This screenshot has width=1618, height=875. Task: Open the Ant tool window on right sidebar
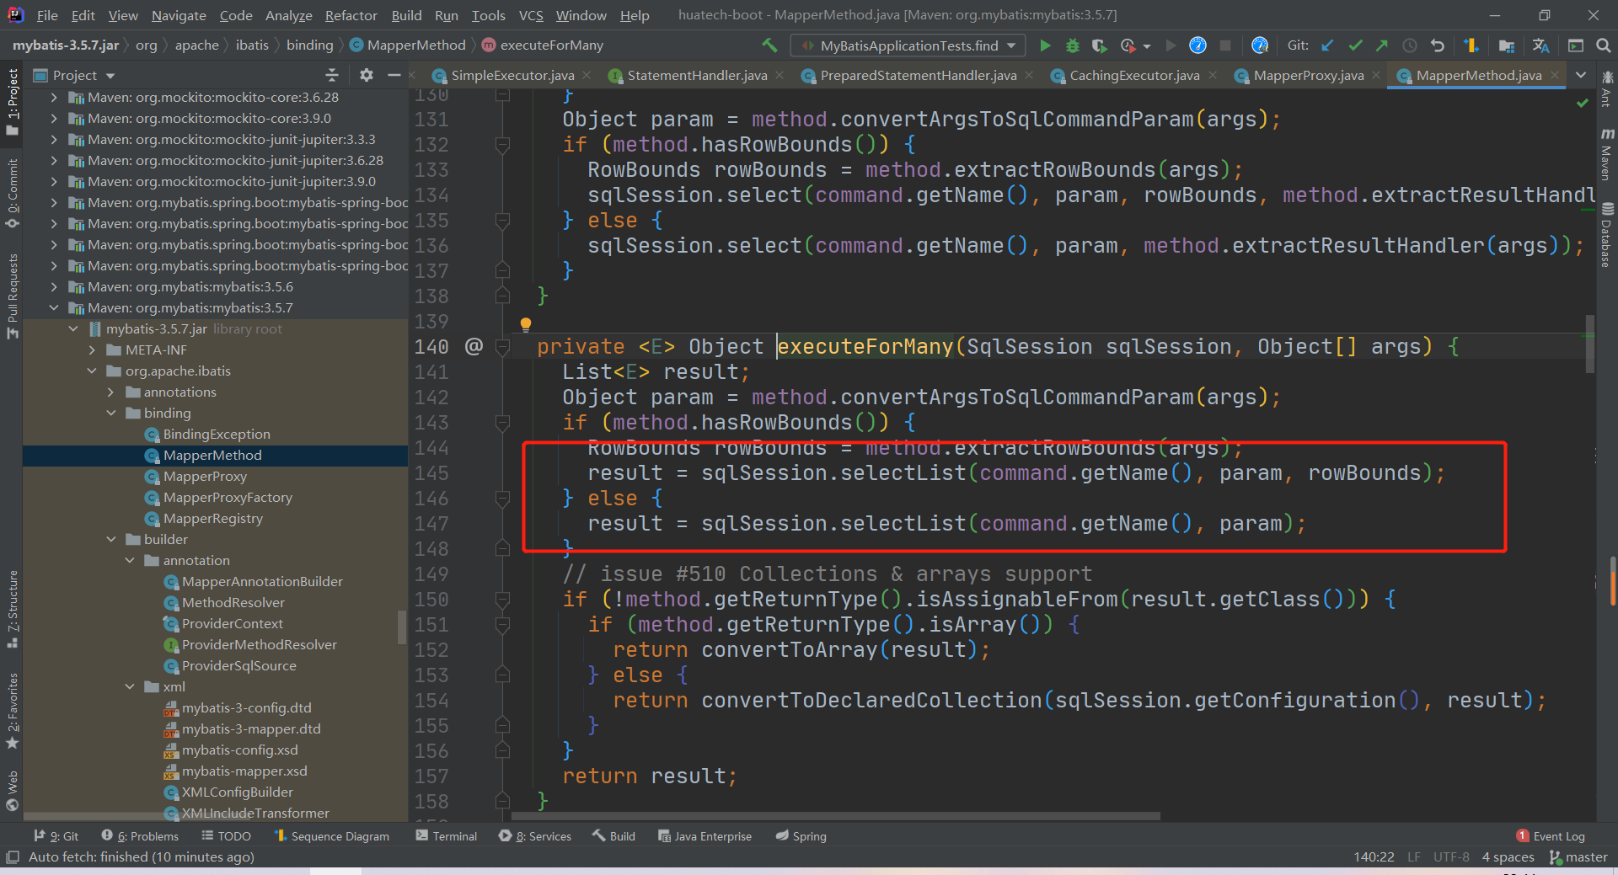pyautogui.click(x=1606, y=88)
